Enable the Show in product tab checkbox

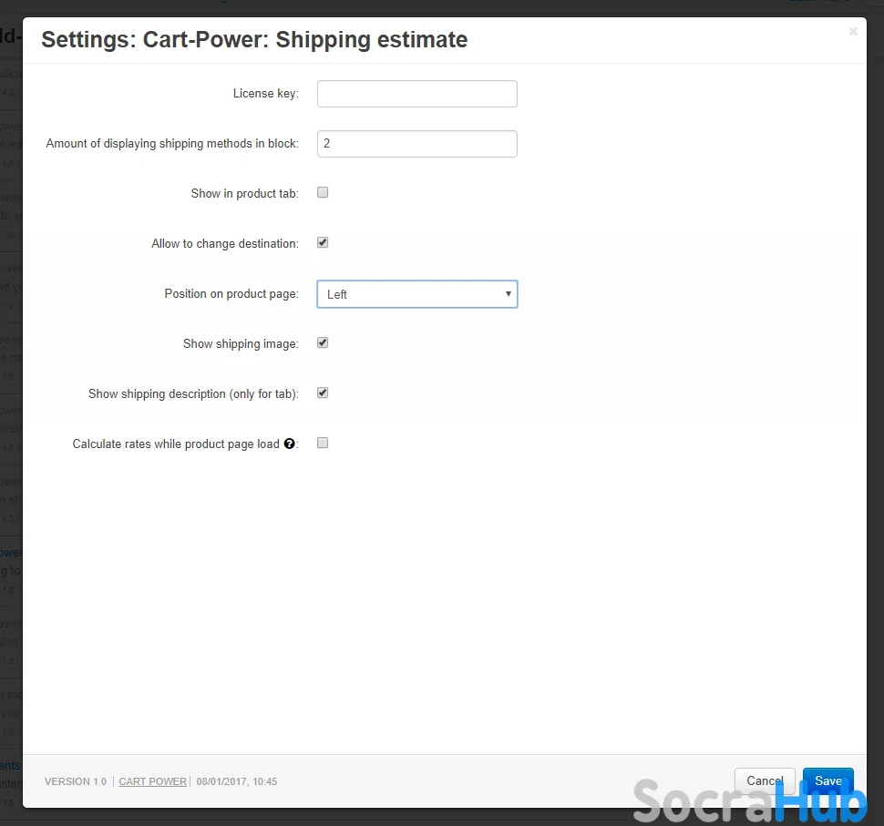323,193
